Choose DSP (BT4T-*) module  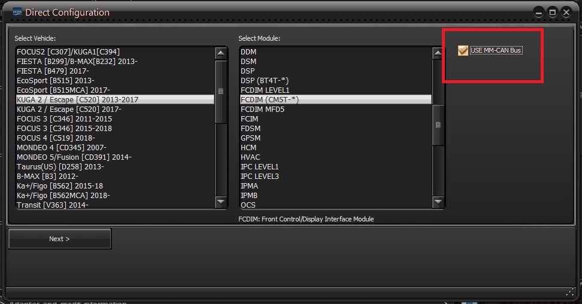[264, 80]
